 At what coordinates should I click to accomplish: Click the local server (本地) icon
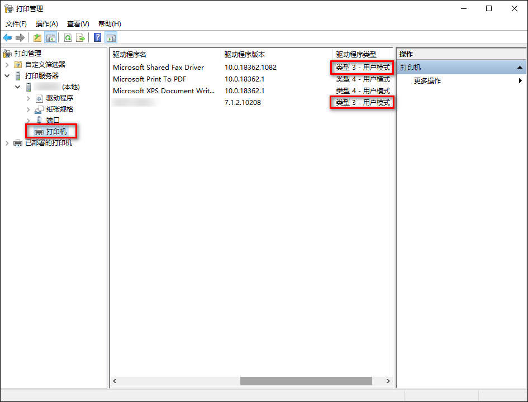click(x=28, y=87)
